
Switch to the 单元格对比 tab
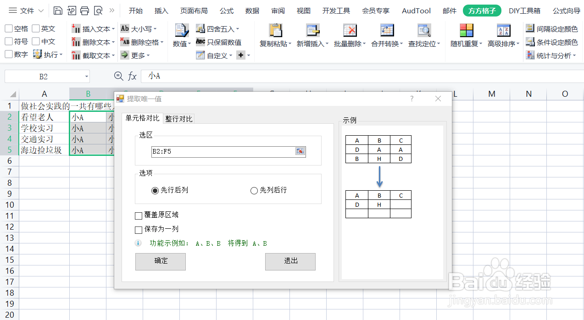coord(143,118)
